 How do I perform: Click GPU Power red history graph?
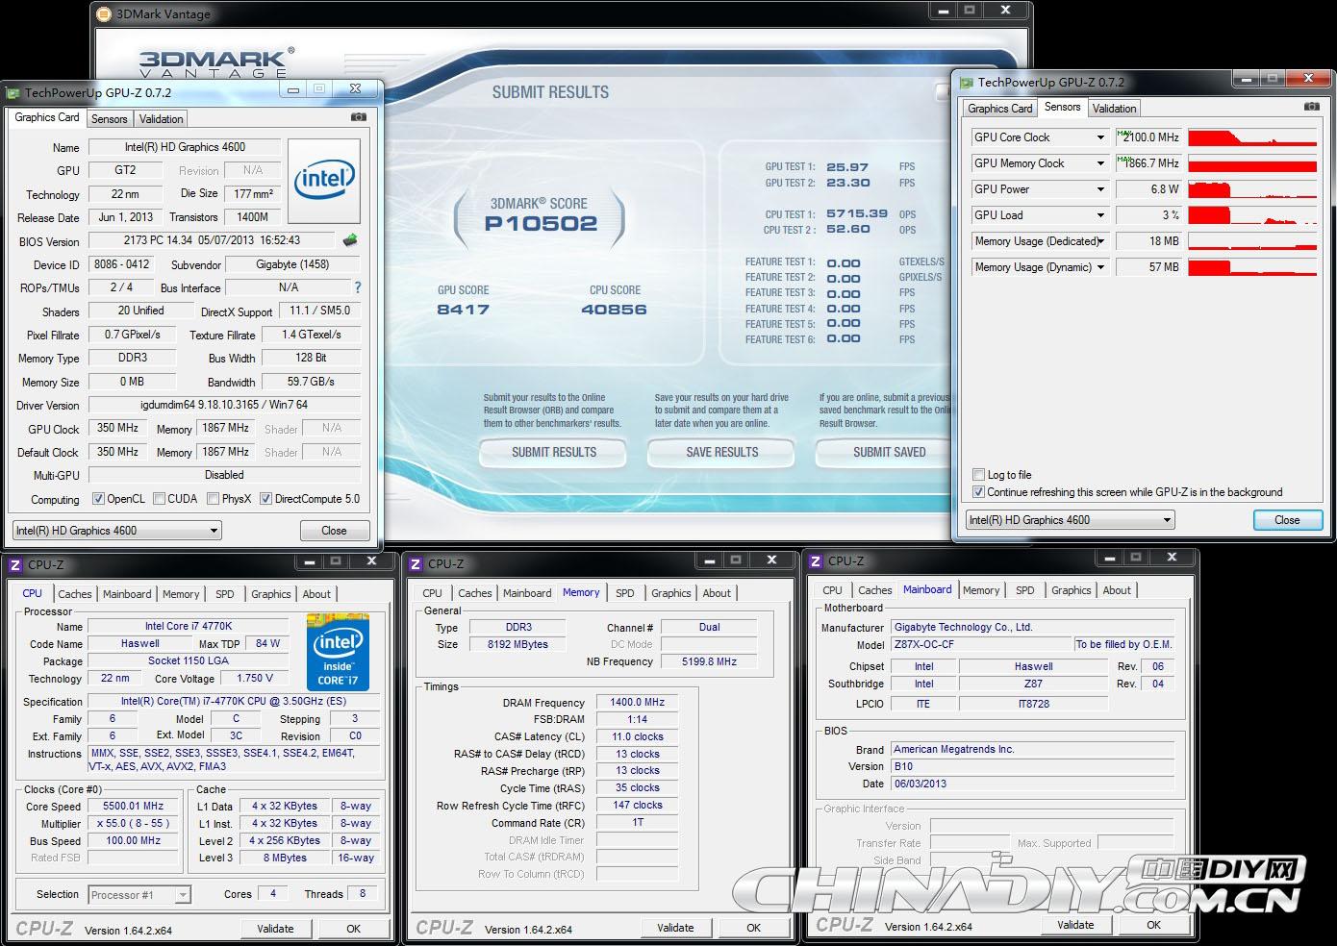tap(1252, 189)
